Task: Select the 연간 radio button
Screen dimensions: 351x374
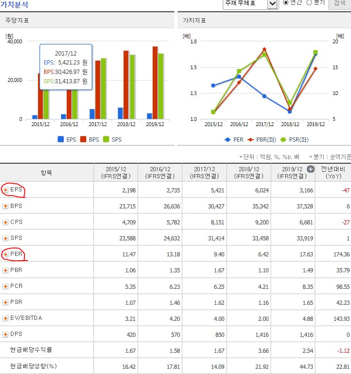Action: [x=286, y=3]
